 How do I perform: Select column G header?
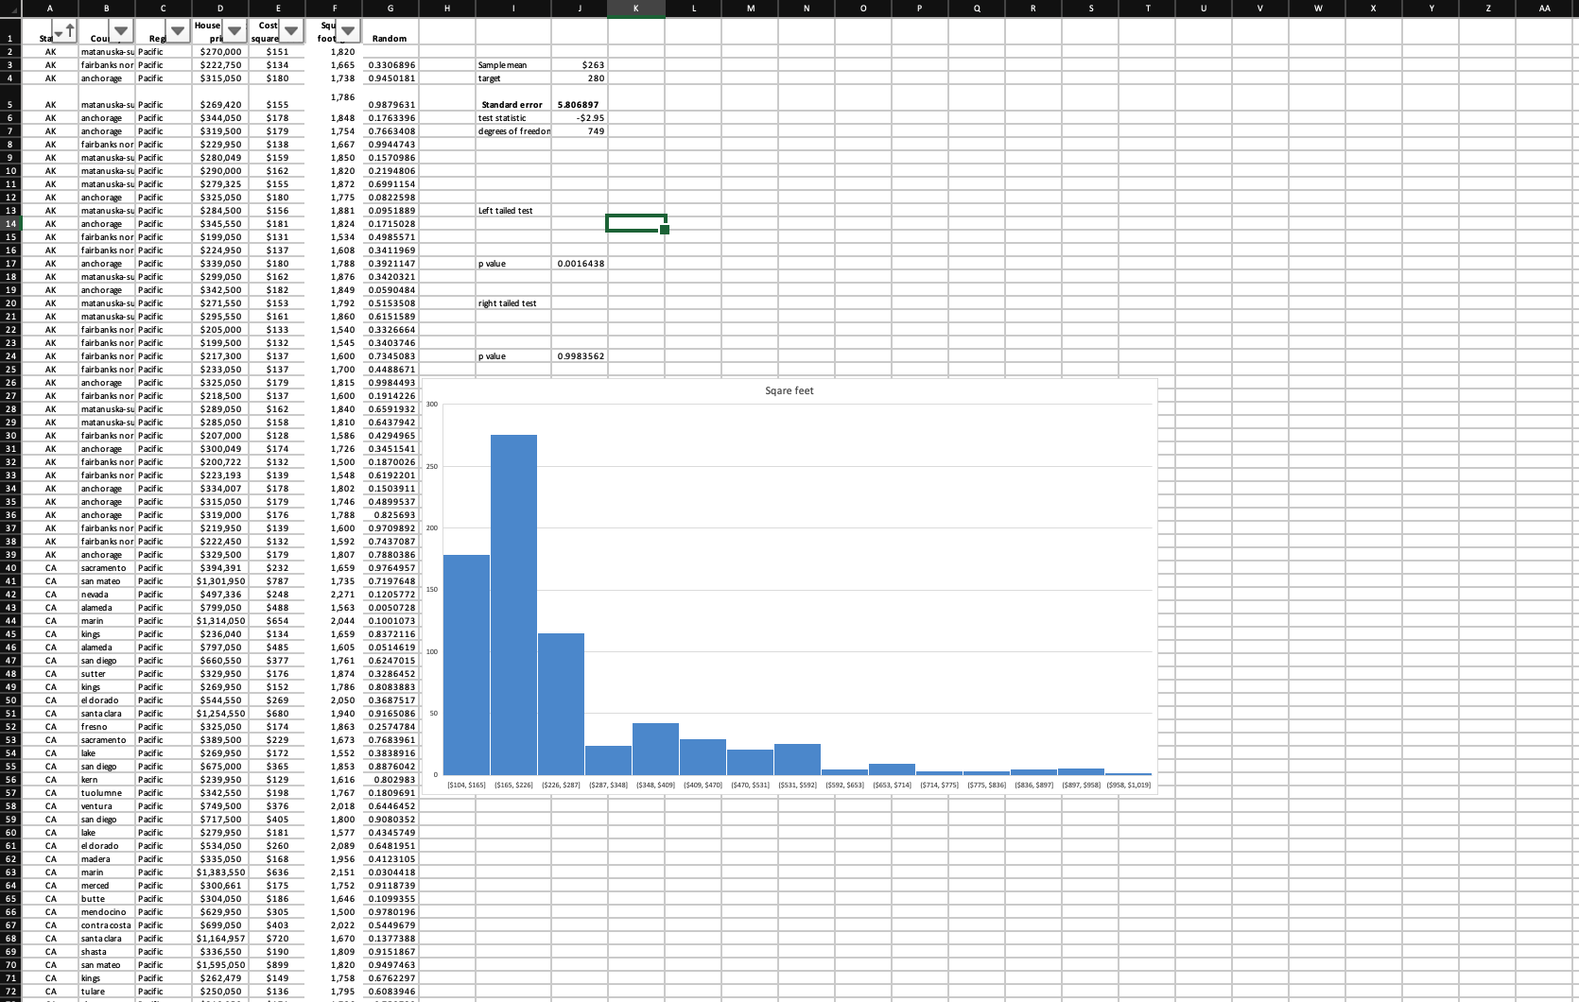390,9
